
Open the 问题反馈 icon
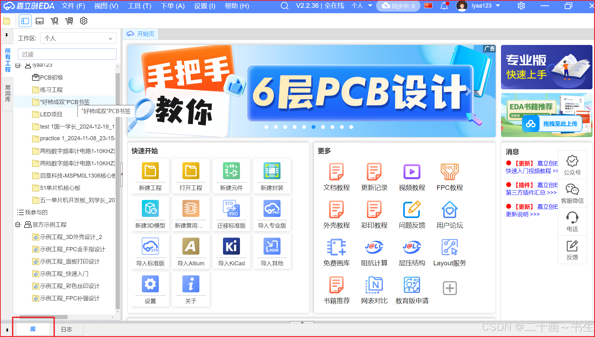point(412,209)
